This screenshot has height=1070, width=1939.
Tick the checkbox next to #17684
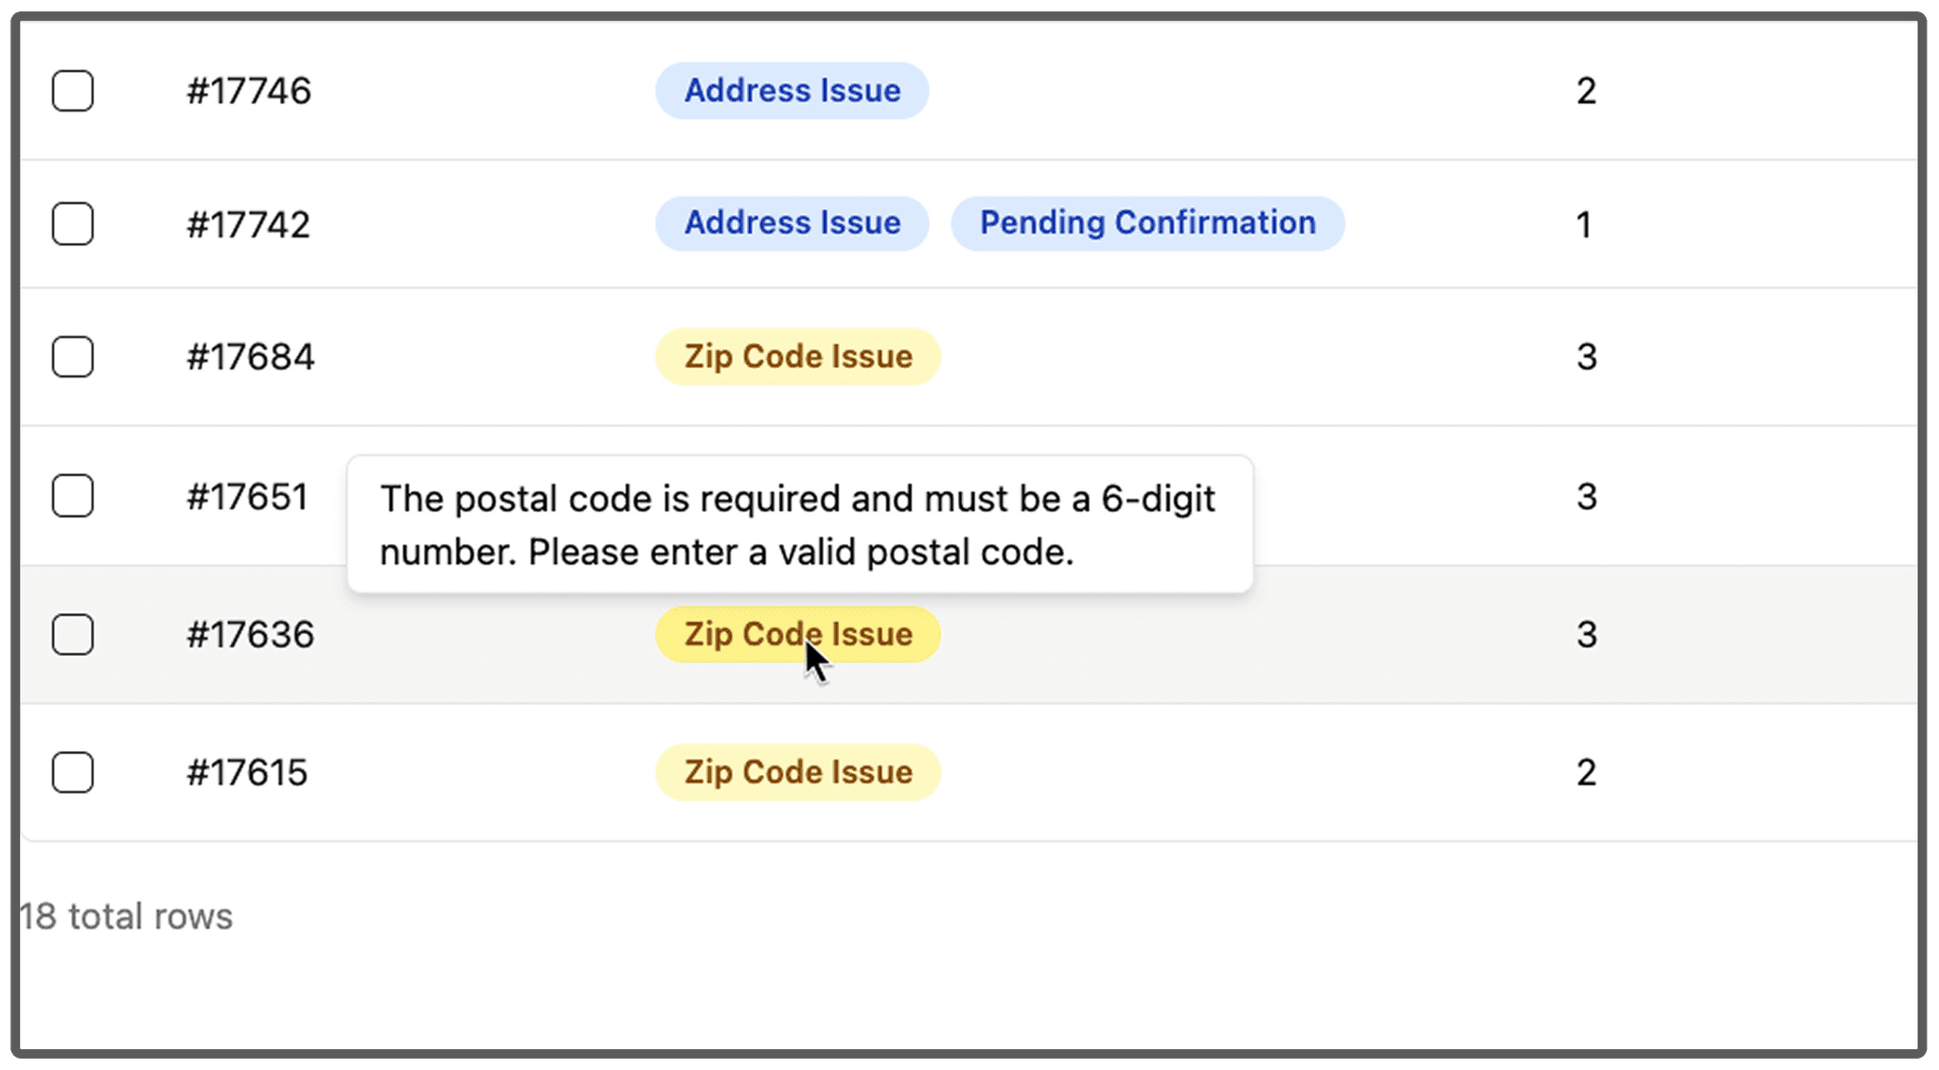click(x=73, y=357)
